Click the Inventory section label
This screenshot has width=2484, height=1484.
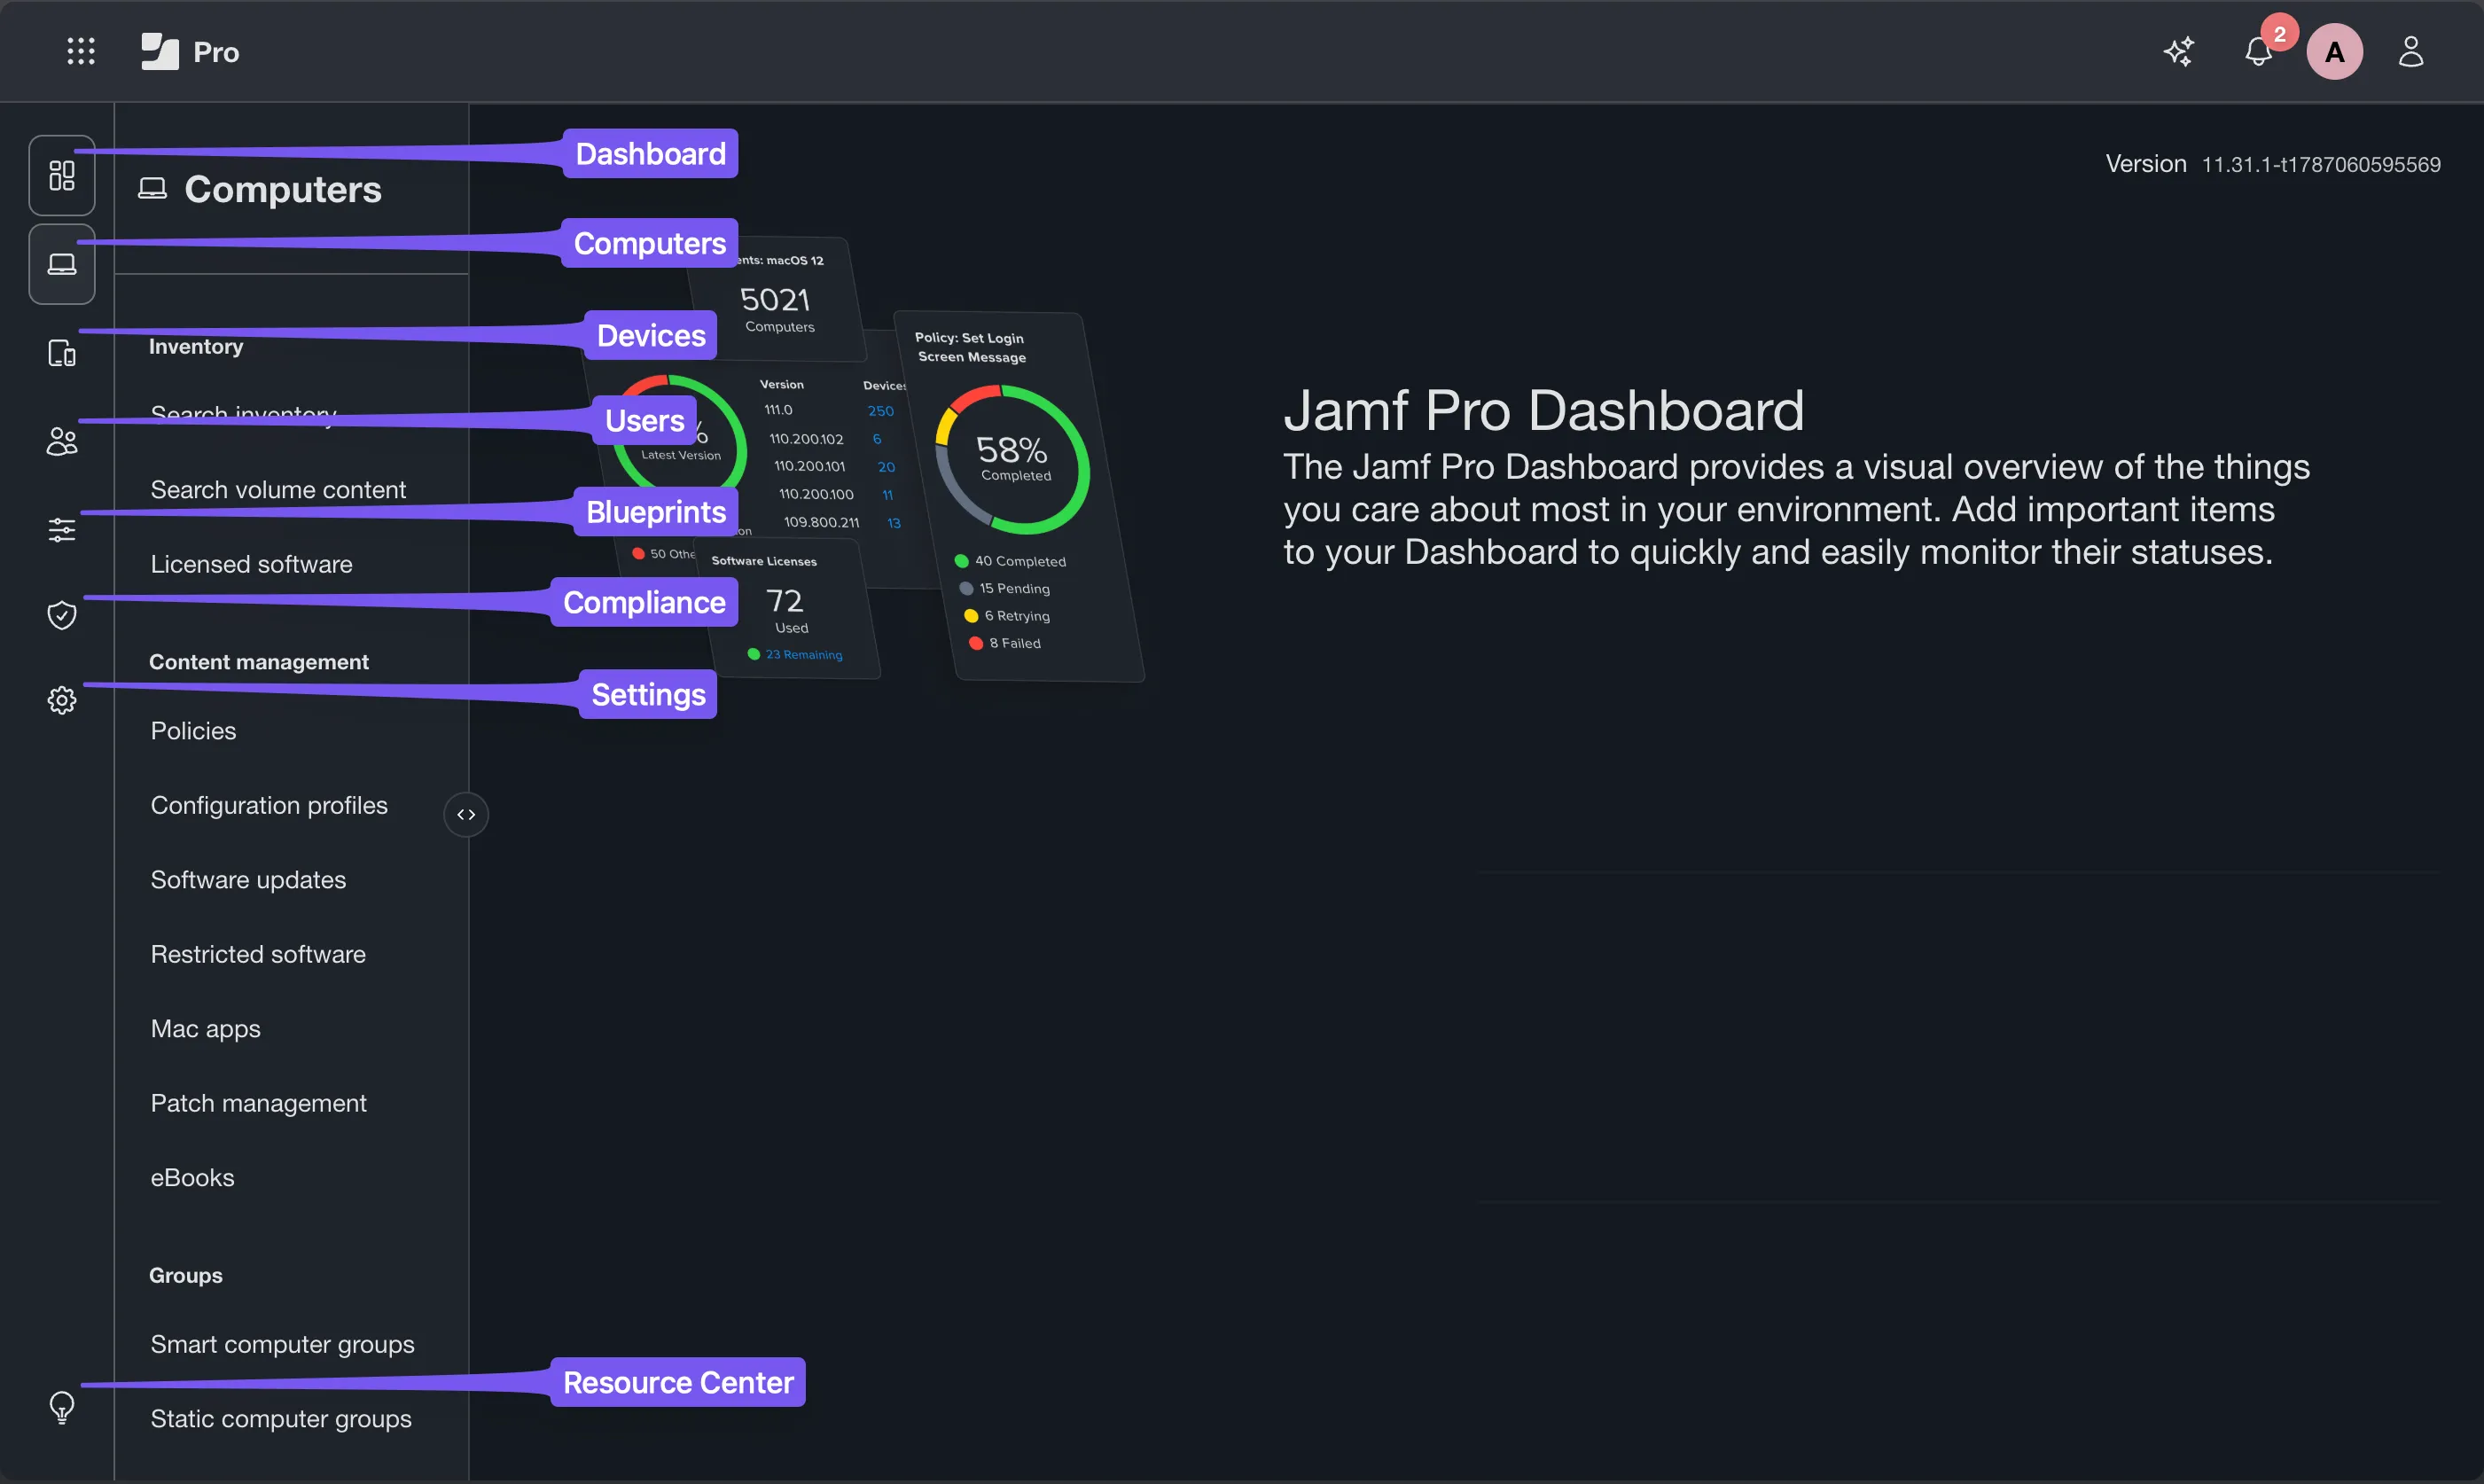pos(196,347)
